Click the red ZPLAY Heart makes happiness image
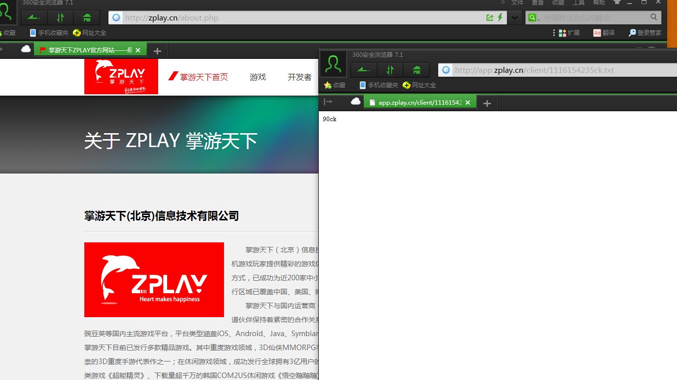The width and height of the screenshot is (677, 380). point(154,280)
